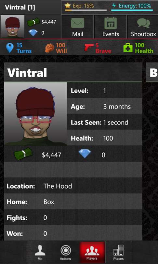Open the Places tab
158x264 pixels.
click(x=118, y=252)
